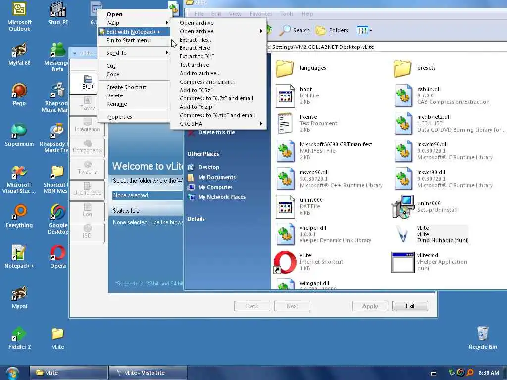Open Desktop link in Other Places
The image size is (507, 380).
pyautogui.click(x=208, y=167)
